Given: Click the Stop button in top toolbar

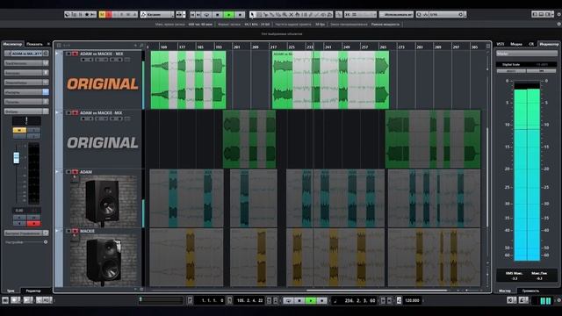Looking at the screenshot, I should point(217,15).
